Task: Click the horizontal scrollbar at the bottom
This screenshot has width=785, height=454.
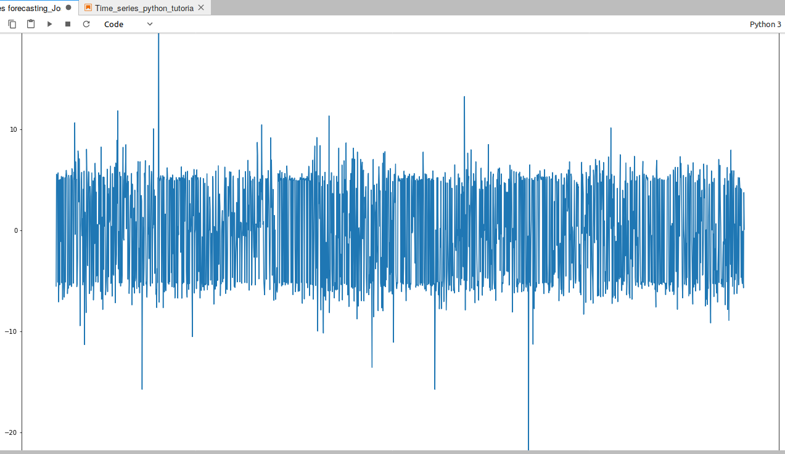Action: click(x=392, y=452)
